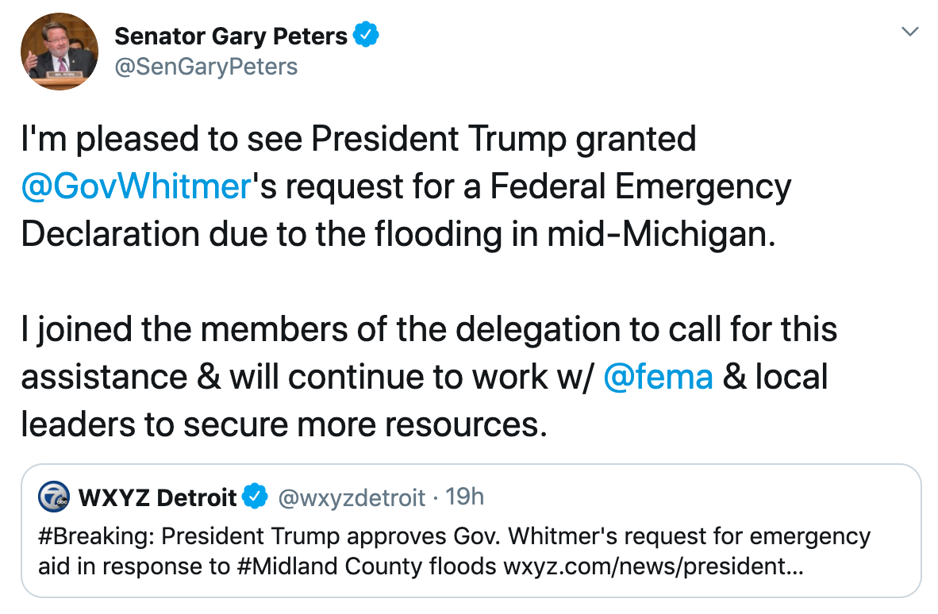Click the WXYZ Detroit account name
The height and width of the screenshot is (614, 938).
[x=158, y=498]
